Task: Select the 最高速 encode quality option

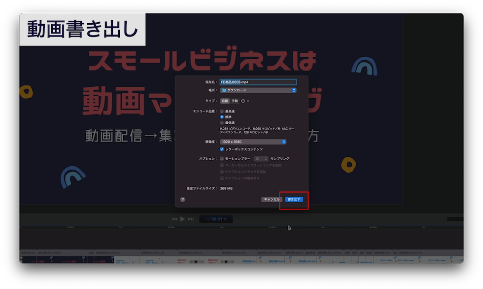Action: 221,110
